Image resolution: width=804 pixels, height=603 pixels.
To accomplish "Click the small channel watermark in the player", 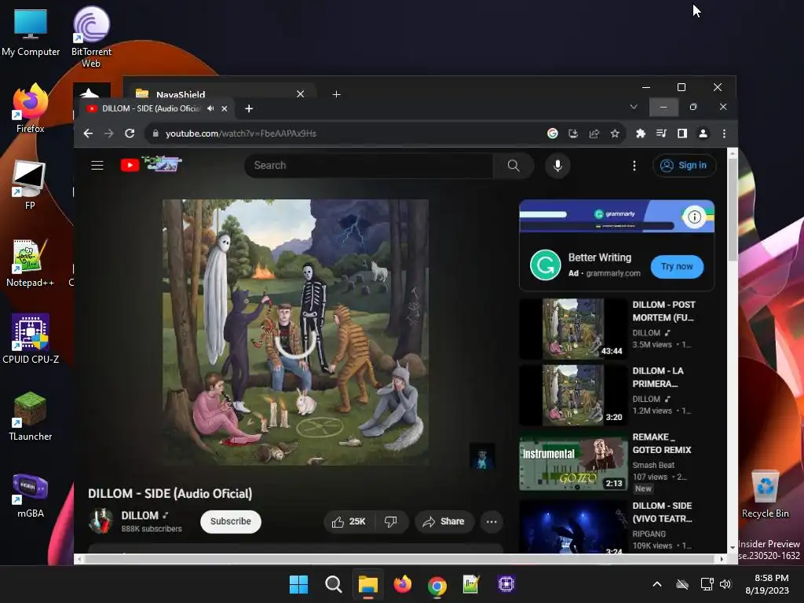I will 482,456.
